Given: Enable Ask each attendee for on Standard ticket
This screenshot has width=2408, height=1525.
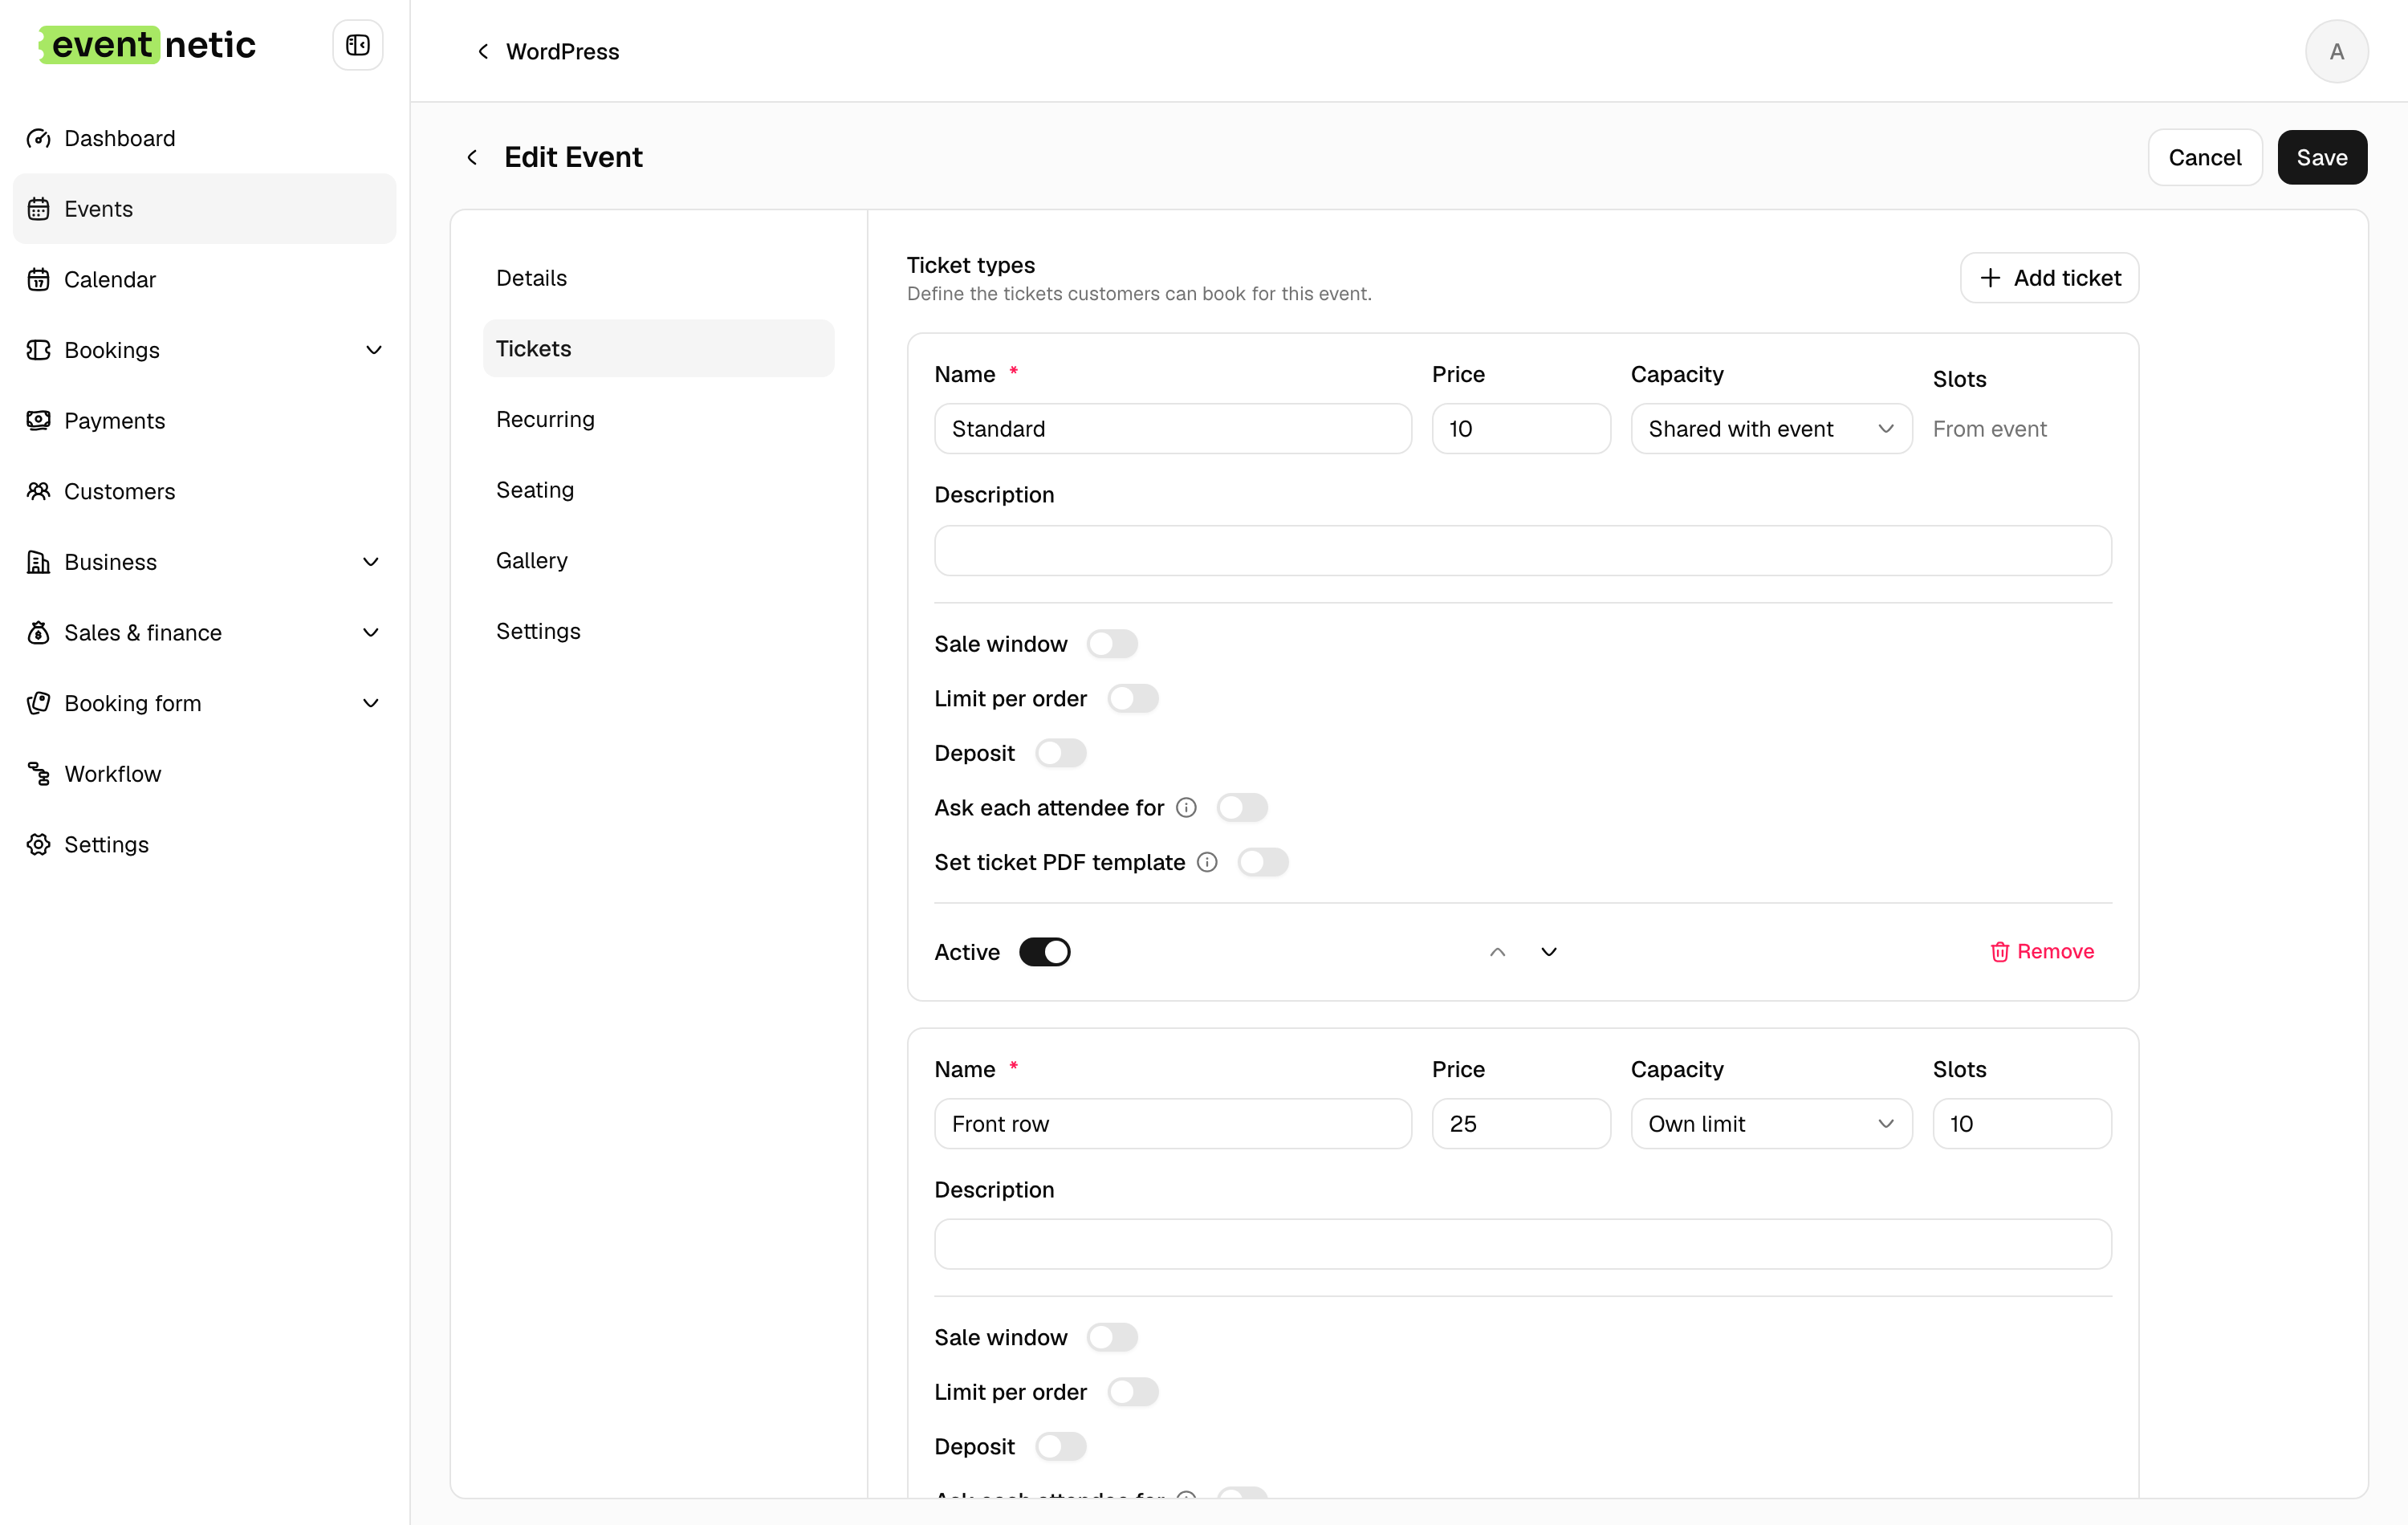Looking at the screenshot, I should click(1242, 808).
